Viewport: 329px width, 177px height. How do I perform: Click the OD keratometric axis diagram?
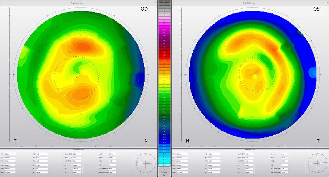146,163
